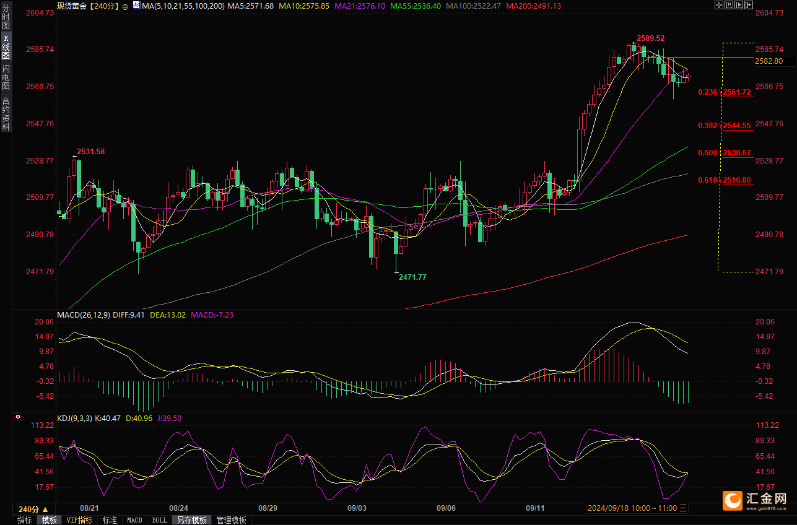Select the 模板 bottom tab
797x525 pixels.
(x=49, y=520)
